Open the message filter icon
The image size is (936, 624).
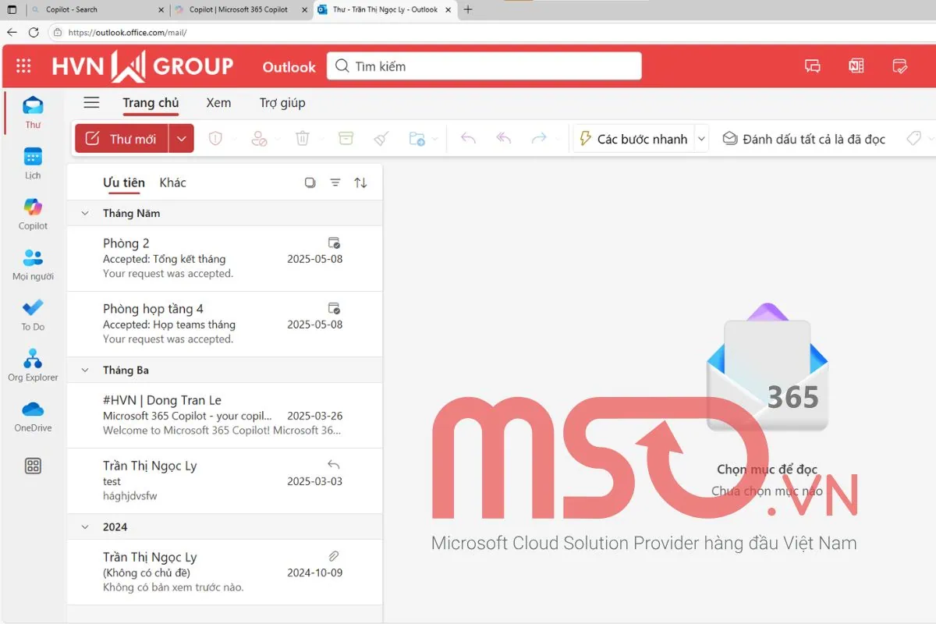335,183
